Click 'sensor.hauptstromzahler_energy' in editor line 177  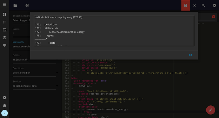click(x=107, y=109)
